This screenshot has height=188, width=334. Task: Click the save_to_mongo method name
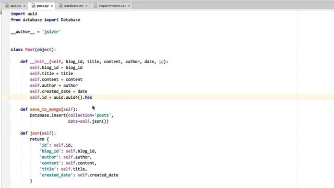(45, 109)
